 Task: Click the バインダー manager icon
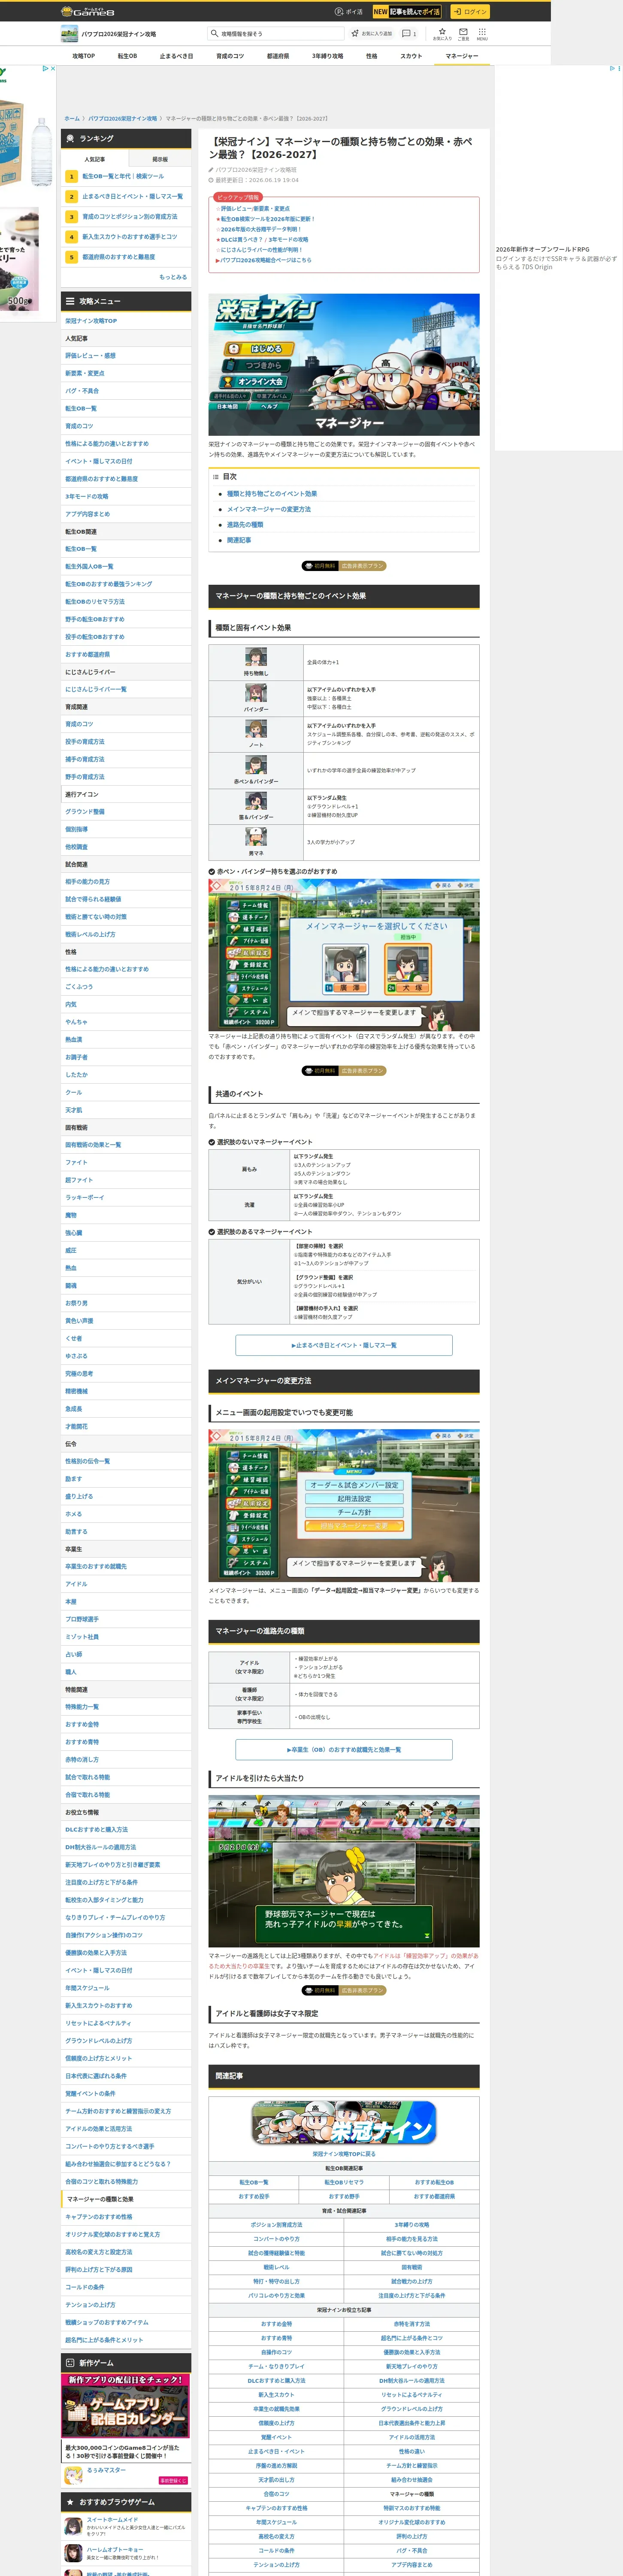(x=256, y=693)
